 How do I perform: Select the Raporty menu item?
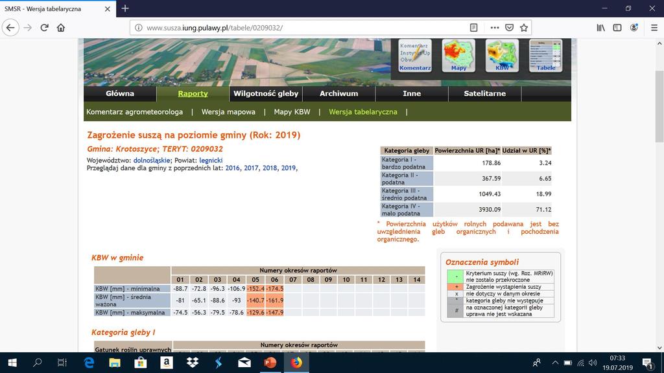pyautogui.click(x=193, y=94)
